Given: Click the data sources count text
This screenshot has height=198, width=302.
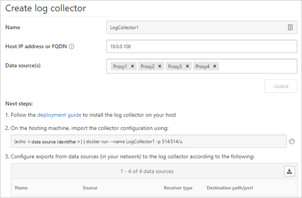Looking at the screenshot, I should point(148,171).
